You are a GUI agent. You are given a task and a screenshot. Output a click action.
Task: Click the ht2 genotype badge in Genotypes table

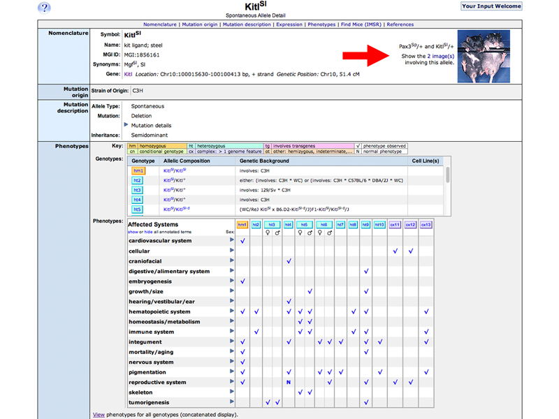pos(137,180)
